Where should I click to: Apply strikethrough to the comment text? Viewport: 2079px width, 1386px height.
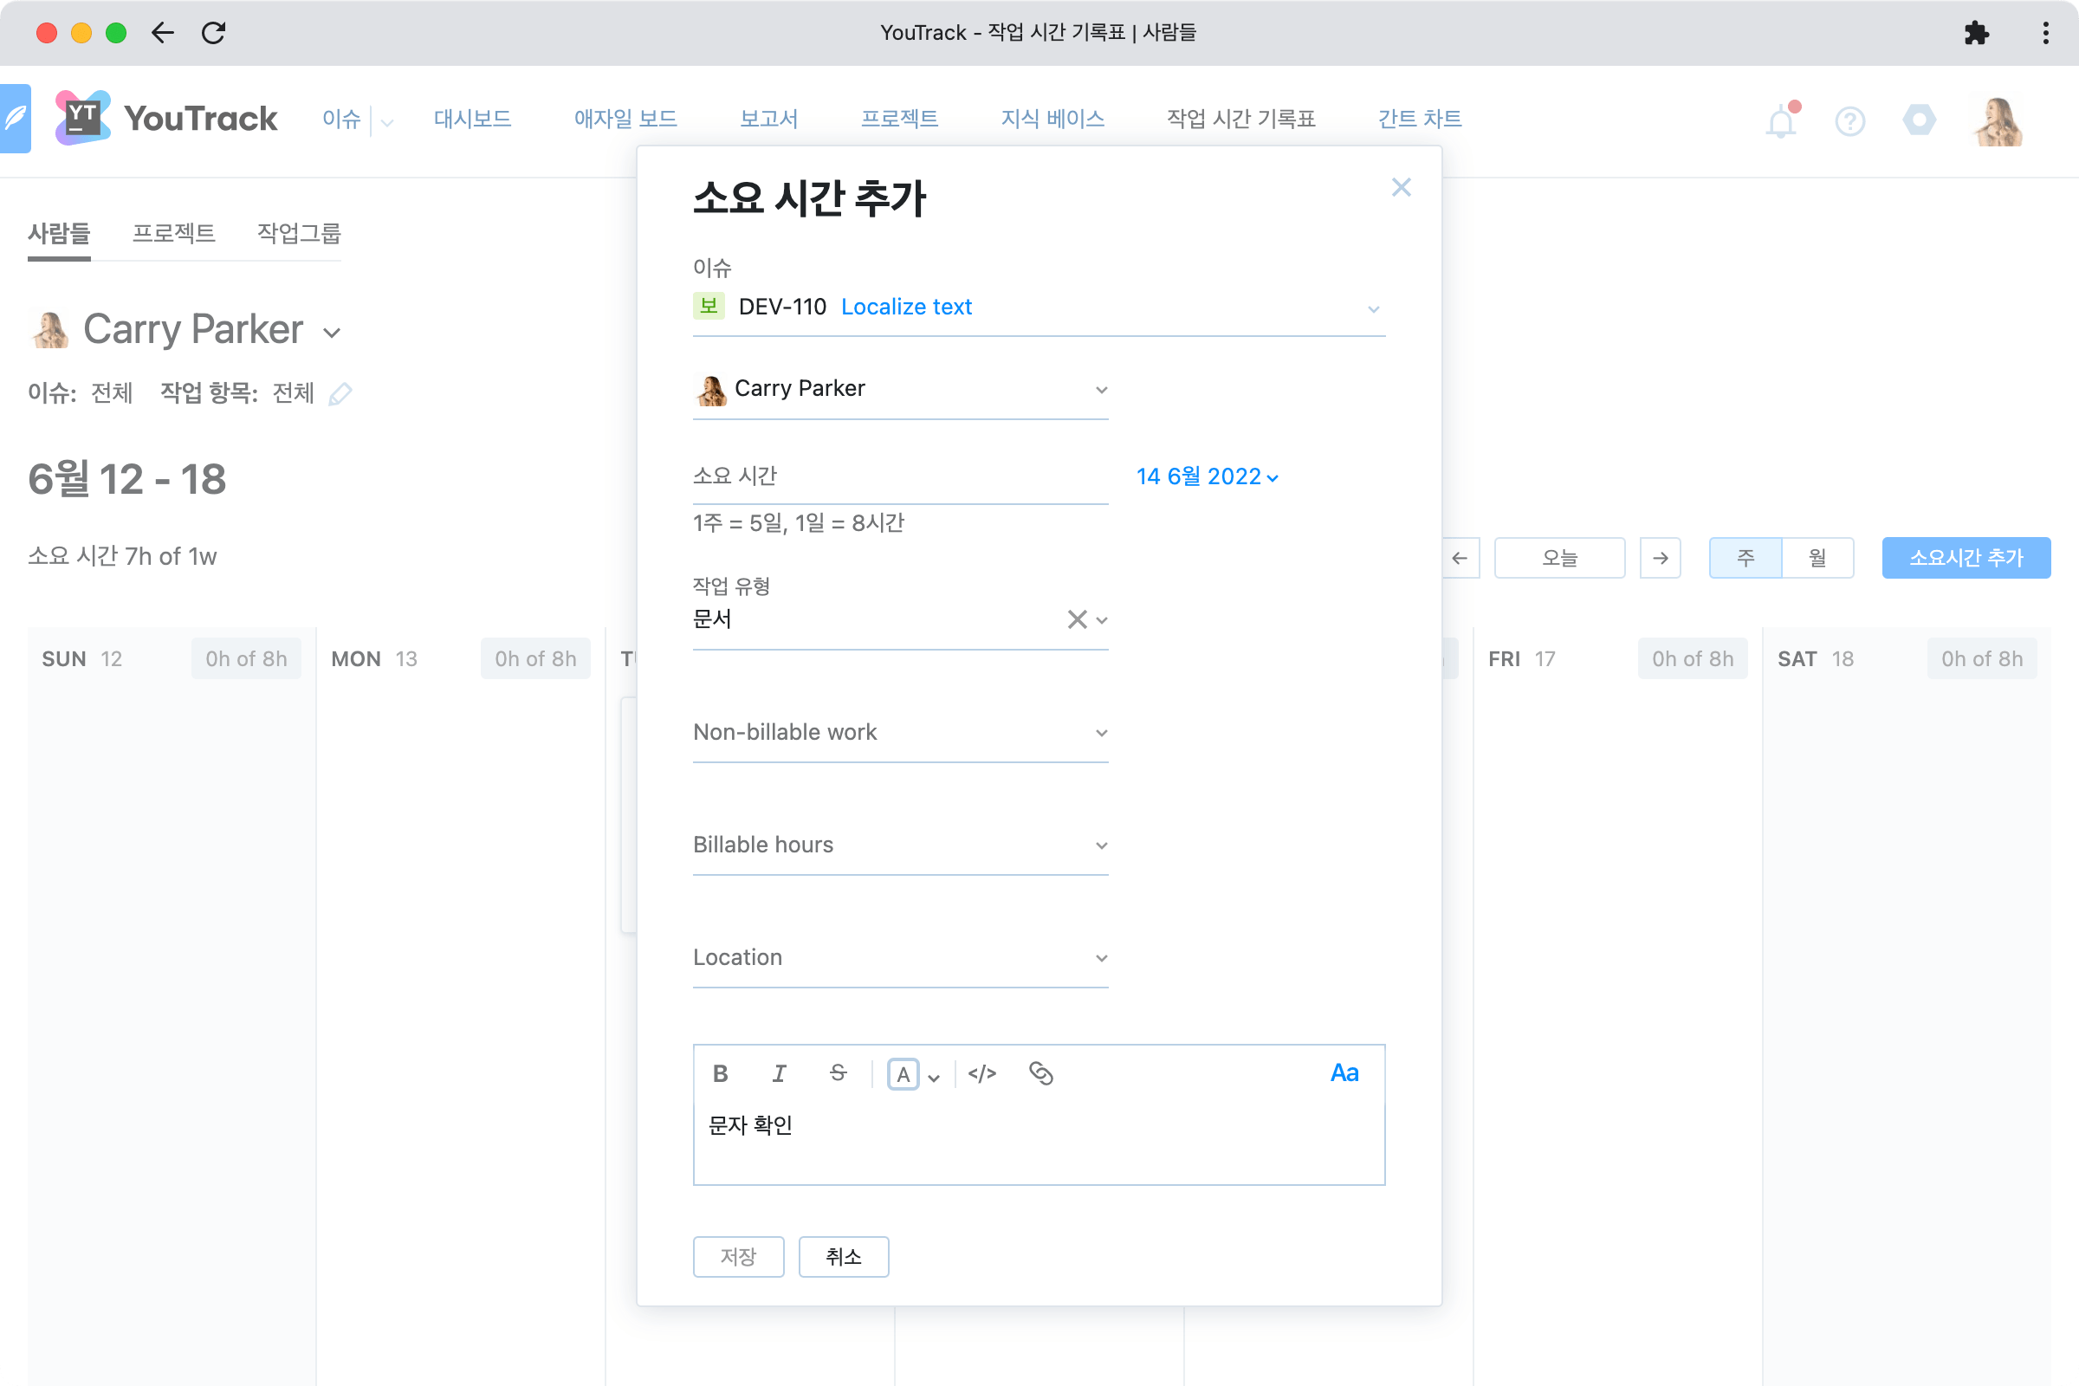837,1073
